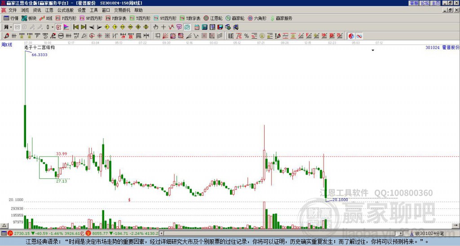This screenshot has width=460, height=246.
Task: Open the P四方形 price square tool
Action: (x=66, y=18)
